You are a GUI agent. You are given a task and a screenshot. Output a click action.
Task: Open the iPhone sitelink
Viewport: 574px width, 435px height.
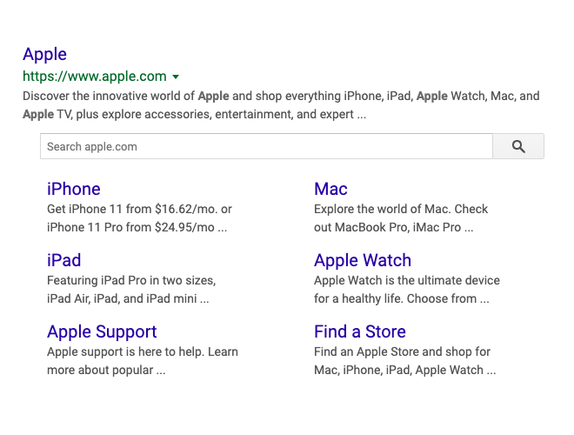pyautogui.click(x=74, y=189)
